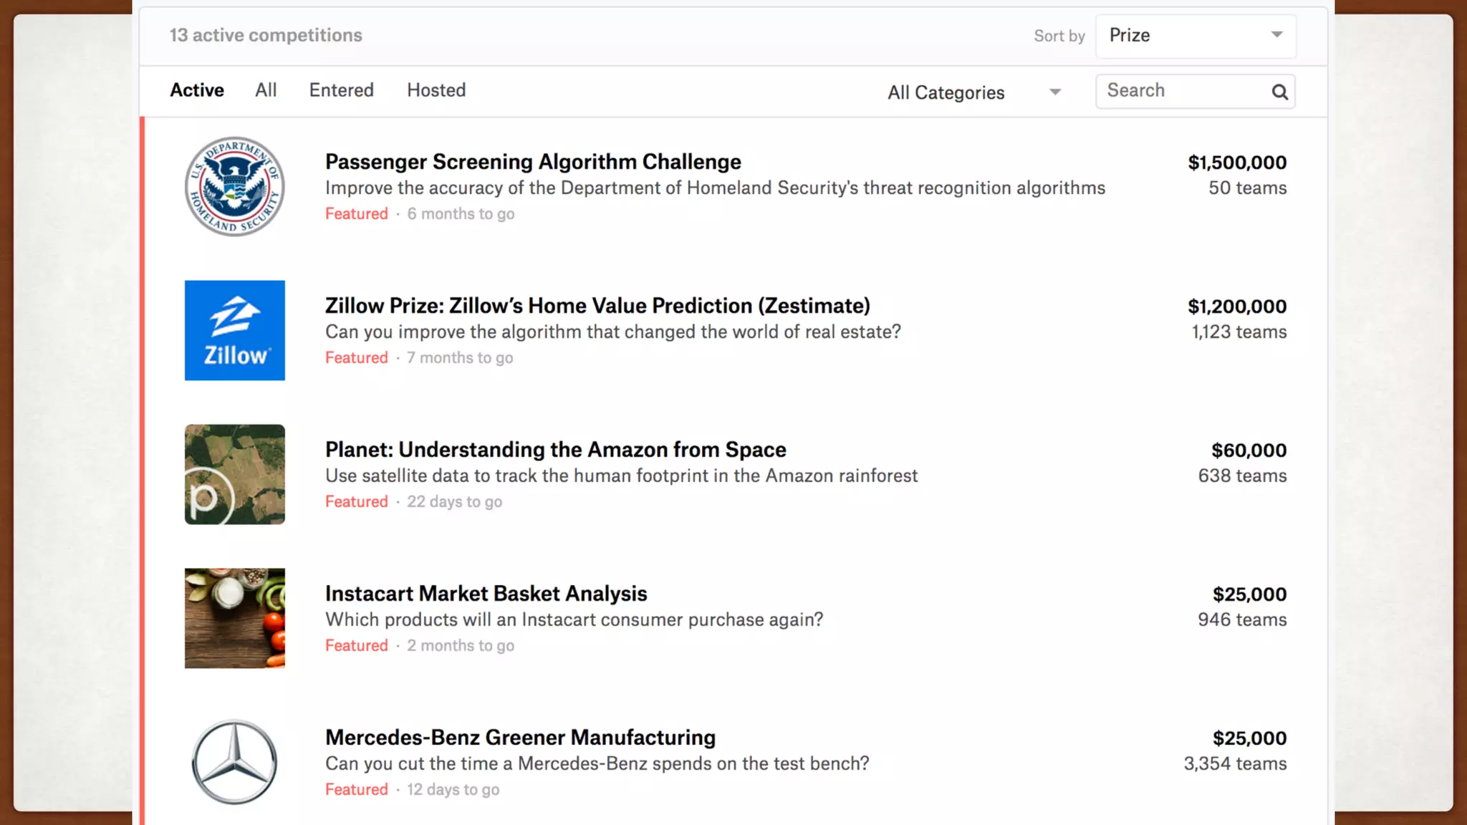
Task: Open the Zillow Prize Zestimate competition
Action: (597, 306)
